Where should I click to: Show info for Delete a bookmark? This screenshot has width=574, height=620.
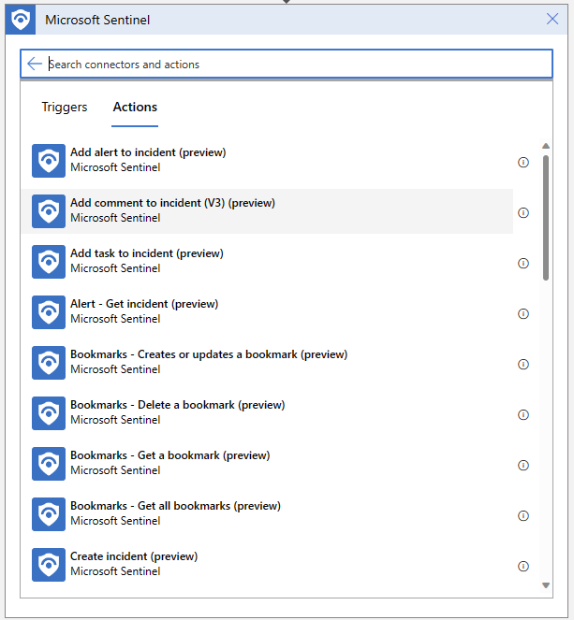coord(523,415)
